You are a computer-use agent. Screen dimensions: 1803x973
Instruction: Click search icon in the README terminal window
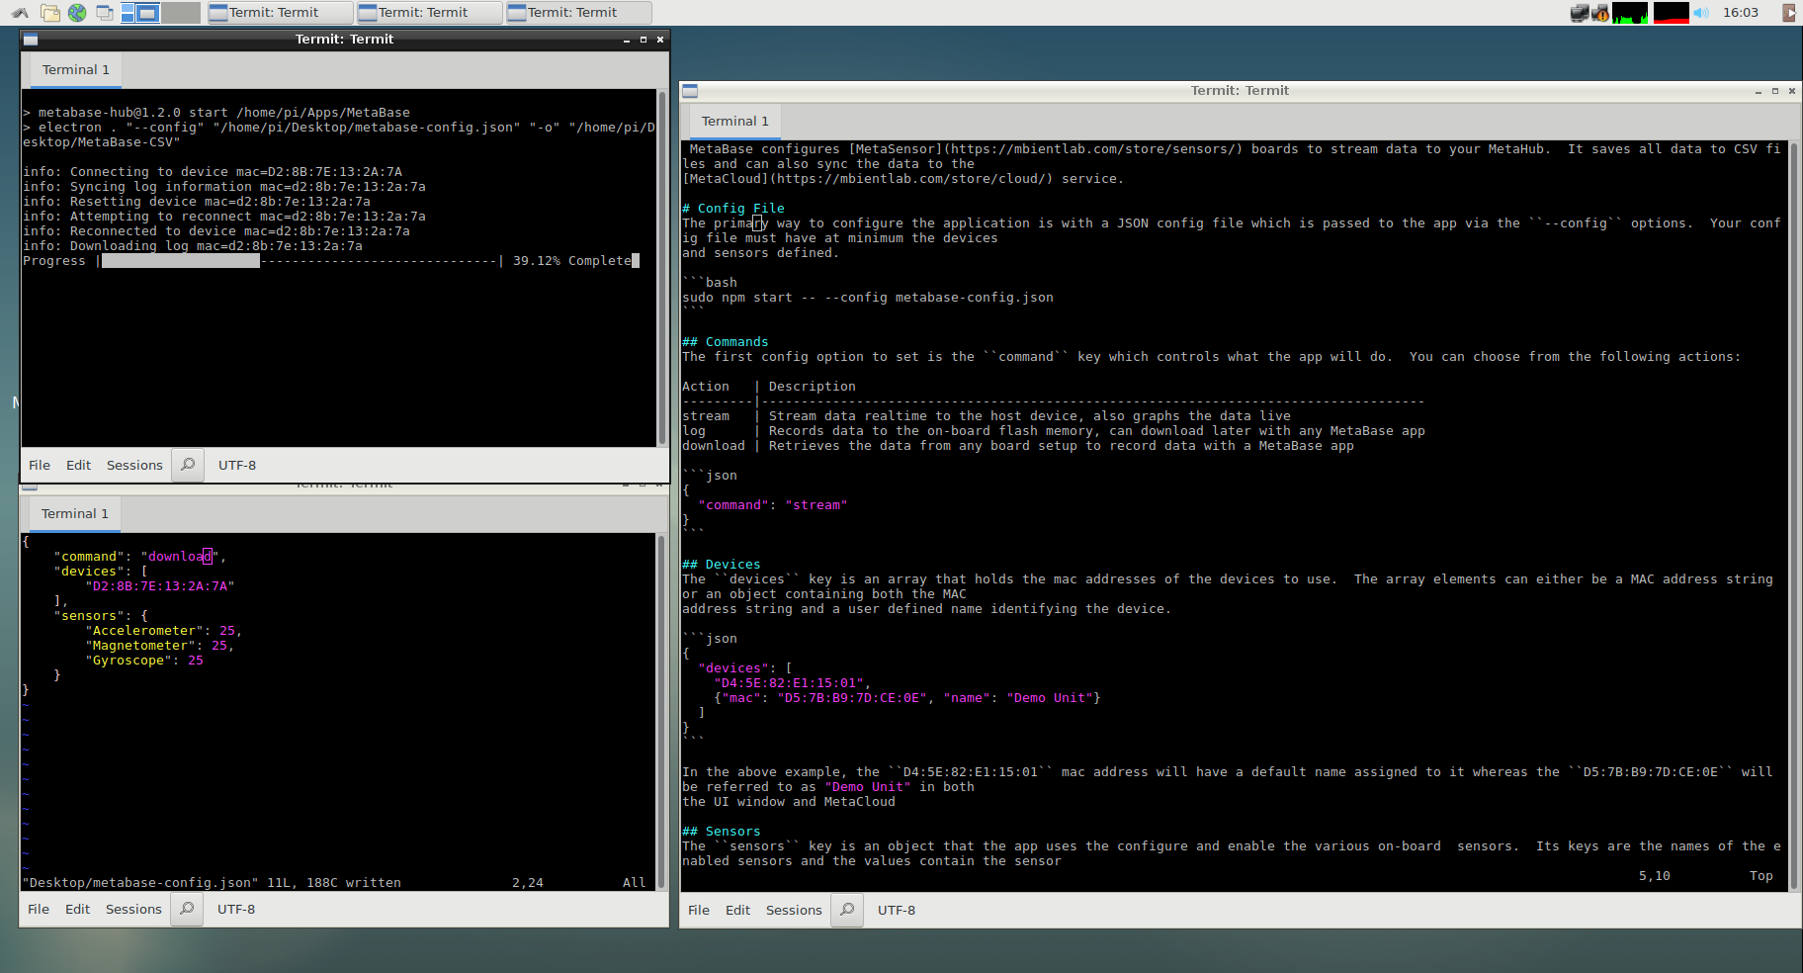coord(847,910)
